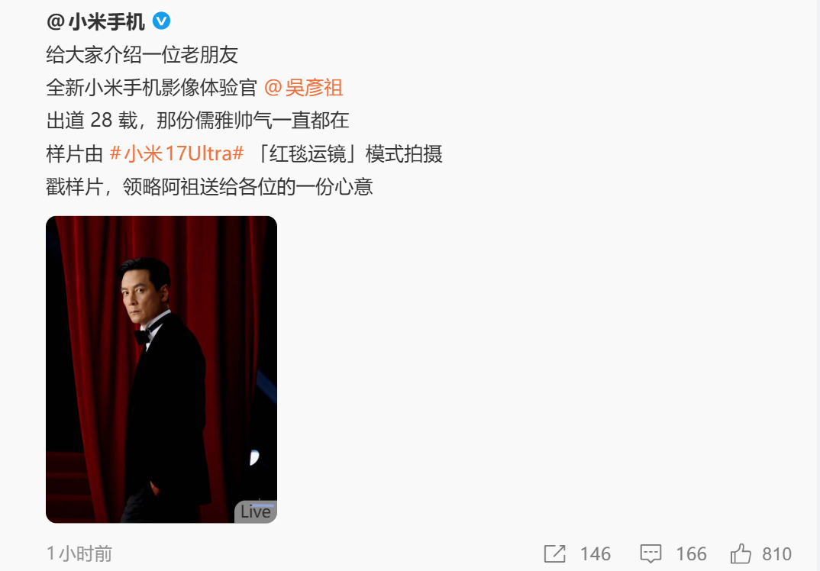The image size is (820, 571).
Task: Tap the Live badge on the photo
Action: [x=256, y=511]
